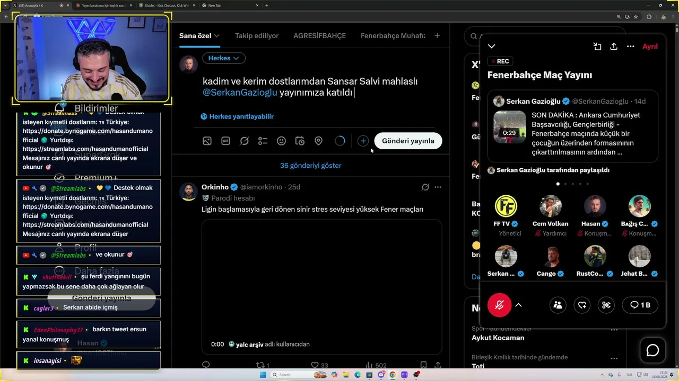Select Cem Volkan co-host avatar
Screen dimensions: 679x381
coord(550,206)
